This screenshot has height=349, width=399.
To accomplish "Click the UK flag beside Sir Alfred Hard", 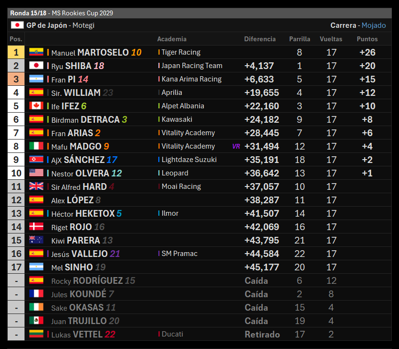I will click(x=36, y=186).
